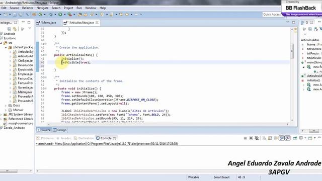The height and width of the screenshot is (181, 322).
Task: Maximize the Package Explorer view
Action: pos(29,22)
